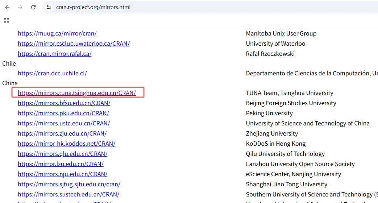
Task: Select the University of Waterloo text
Action: click(x=275, y=43)
